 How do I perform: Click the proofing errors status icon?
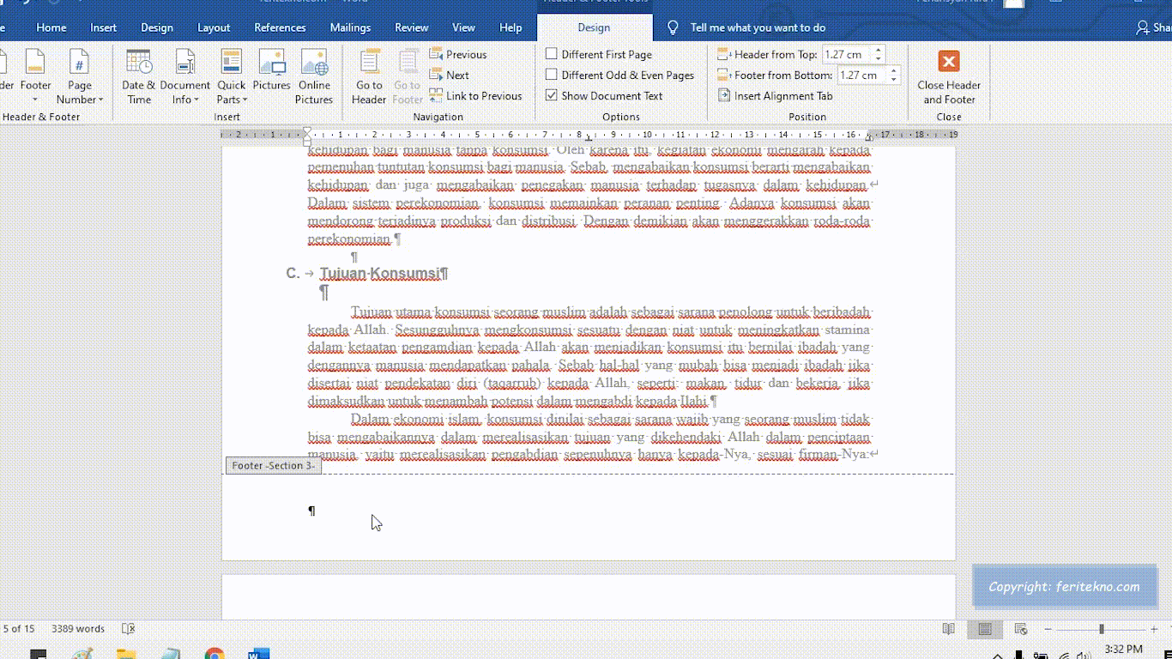pyautogui.click(x=129, y=628)
